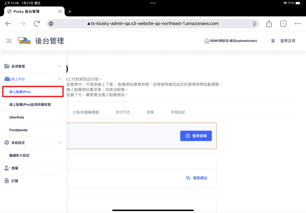
Task: Open a new browser tab
Action: coord(70,12)
